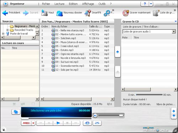Click the file list horizontal scrollbar

77,99
